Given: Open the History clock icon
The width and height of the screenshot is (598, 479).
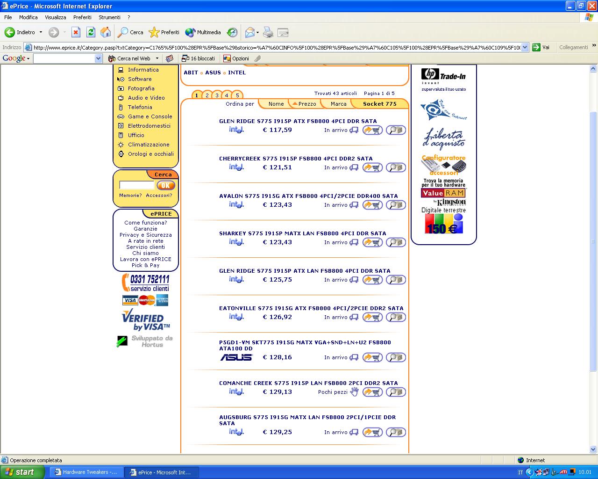Looking at the screenshot, I should pyautogui.click(x=232, y=32).
